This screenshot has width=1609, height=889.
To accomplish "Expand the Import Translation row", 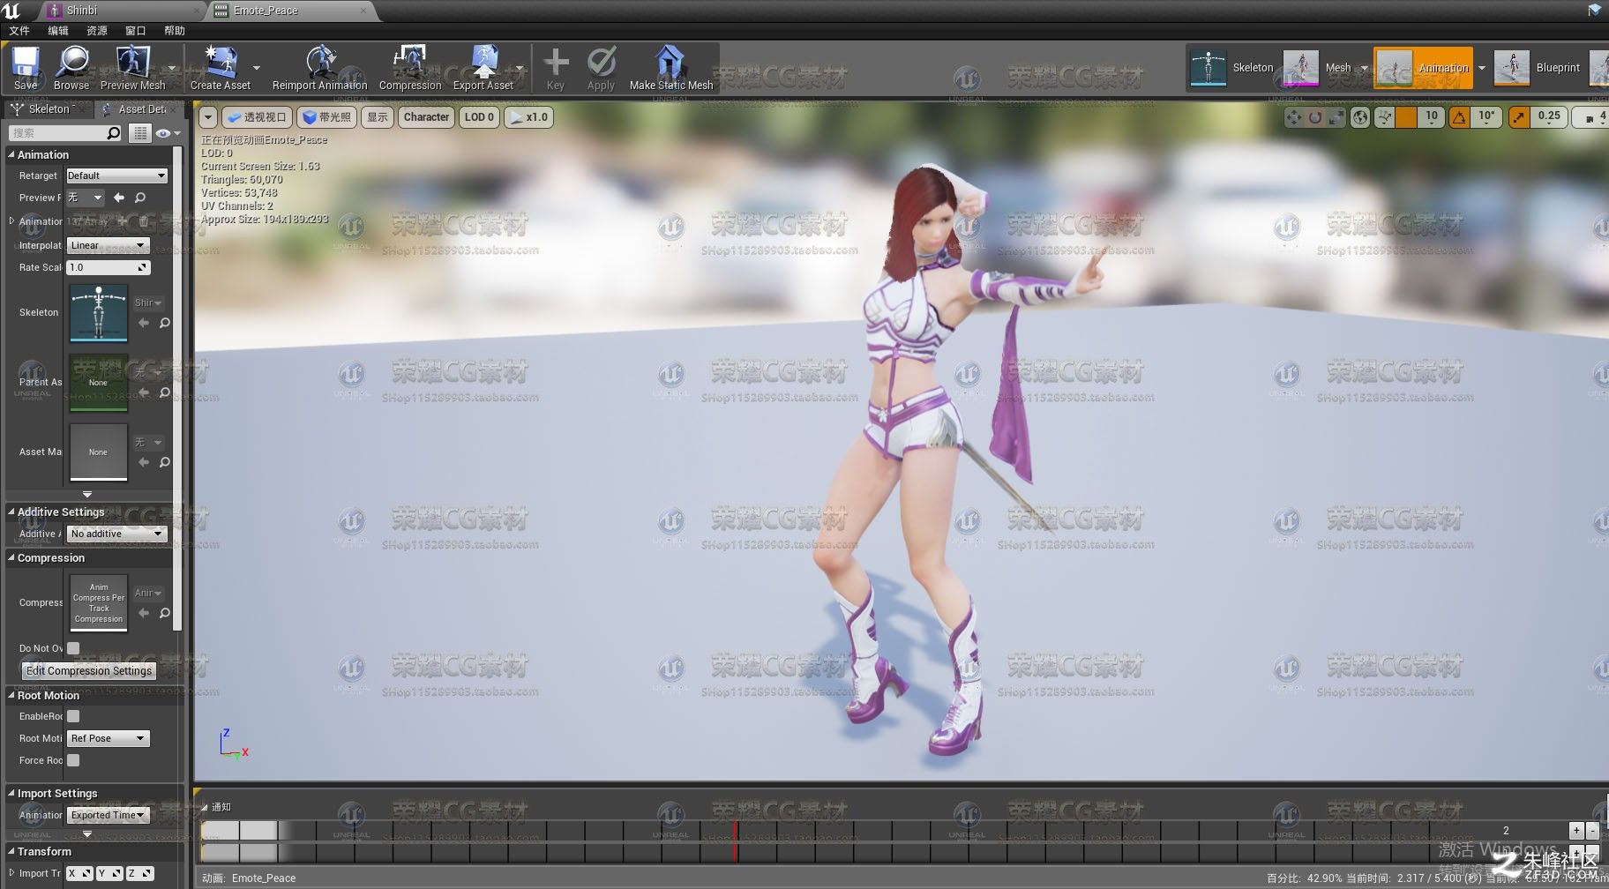I will [x=11, y=873].
